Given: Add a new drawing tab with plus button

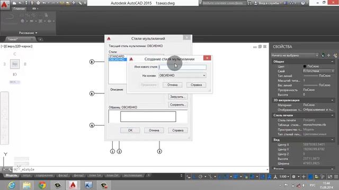Looking at the screenshot, I should [x=40, y=40].
